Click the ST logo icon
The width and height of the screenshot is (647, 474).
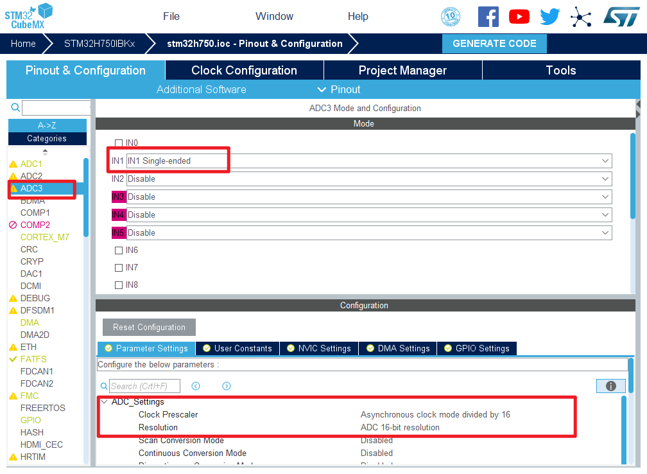point(621,17)
